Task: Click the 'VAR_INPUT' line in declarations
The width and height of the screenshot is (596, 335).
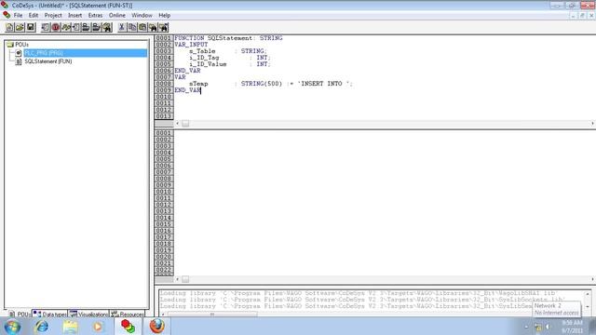Action: [x=191, y=45]
